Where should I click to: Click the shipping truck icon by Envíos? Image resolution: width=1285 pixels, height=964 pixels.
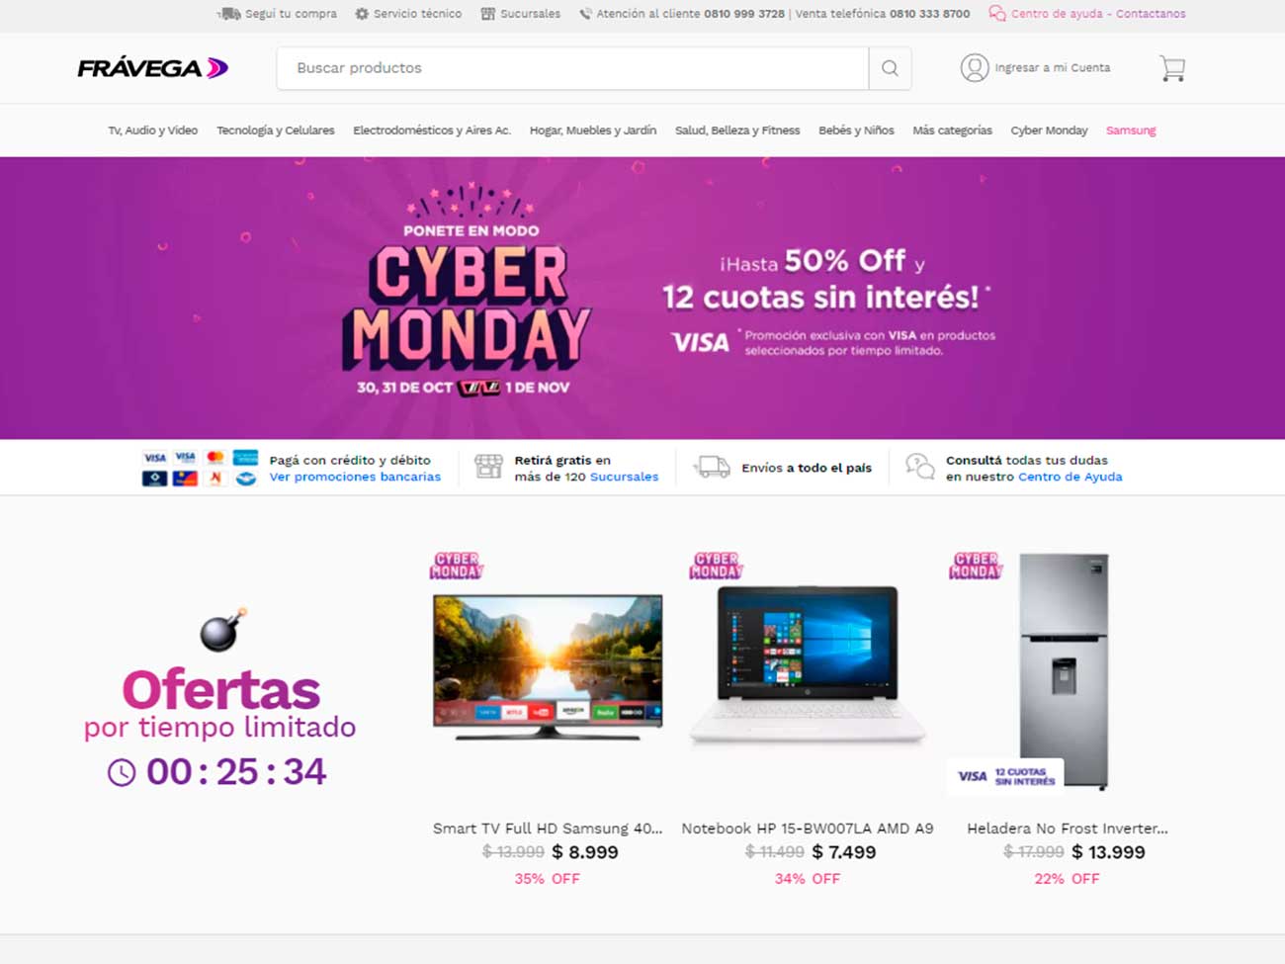click(x=712, y=467)
